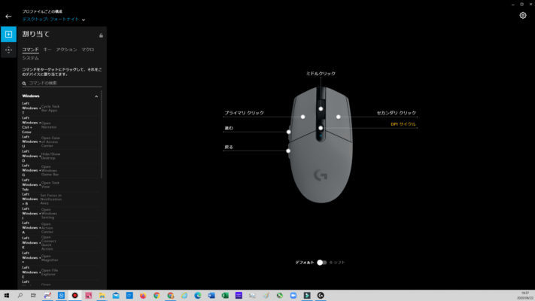Select the Cycle Task Bar Apps command

pos(60,108)
